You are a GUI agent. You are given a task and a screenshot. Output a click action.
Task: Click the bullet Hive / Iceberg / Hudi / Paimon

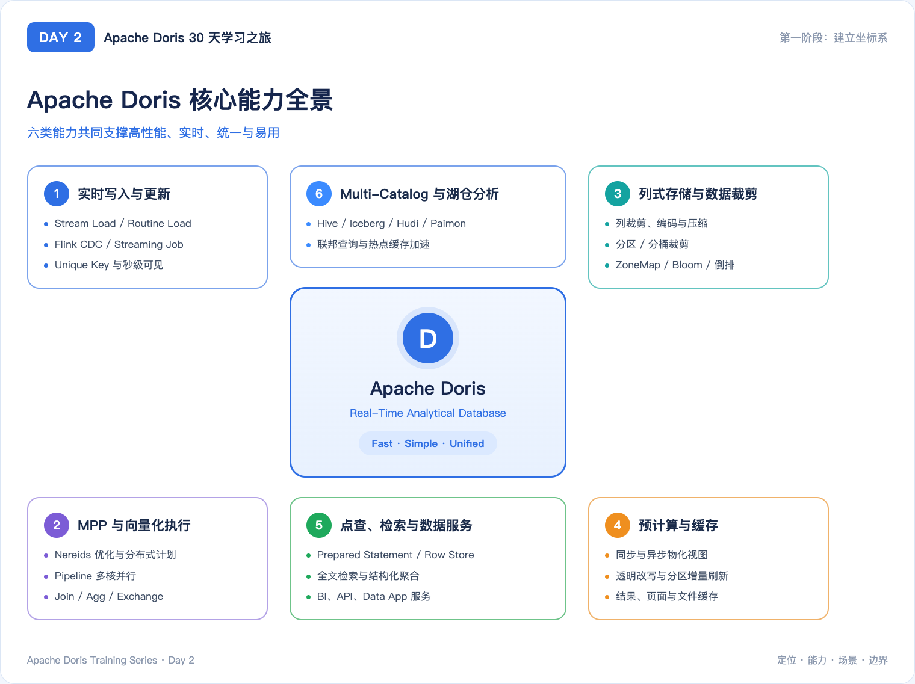point(391,223)
